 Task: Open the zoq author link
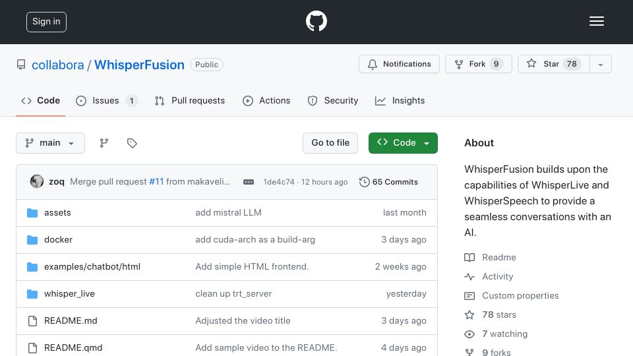[x=57, y=182]
